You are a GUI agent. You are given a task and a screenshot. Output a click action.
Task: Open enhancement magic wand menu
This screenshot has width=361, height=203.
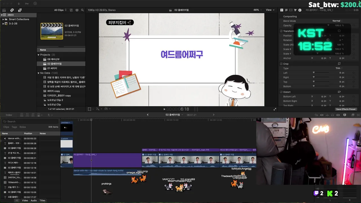tap(99, 109)
